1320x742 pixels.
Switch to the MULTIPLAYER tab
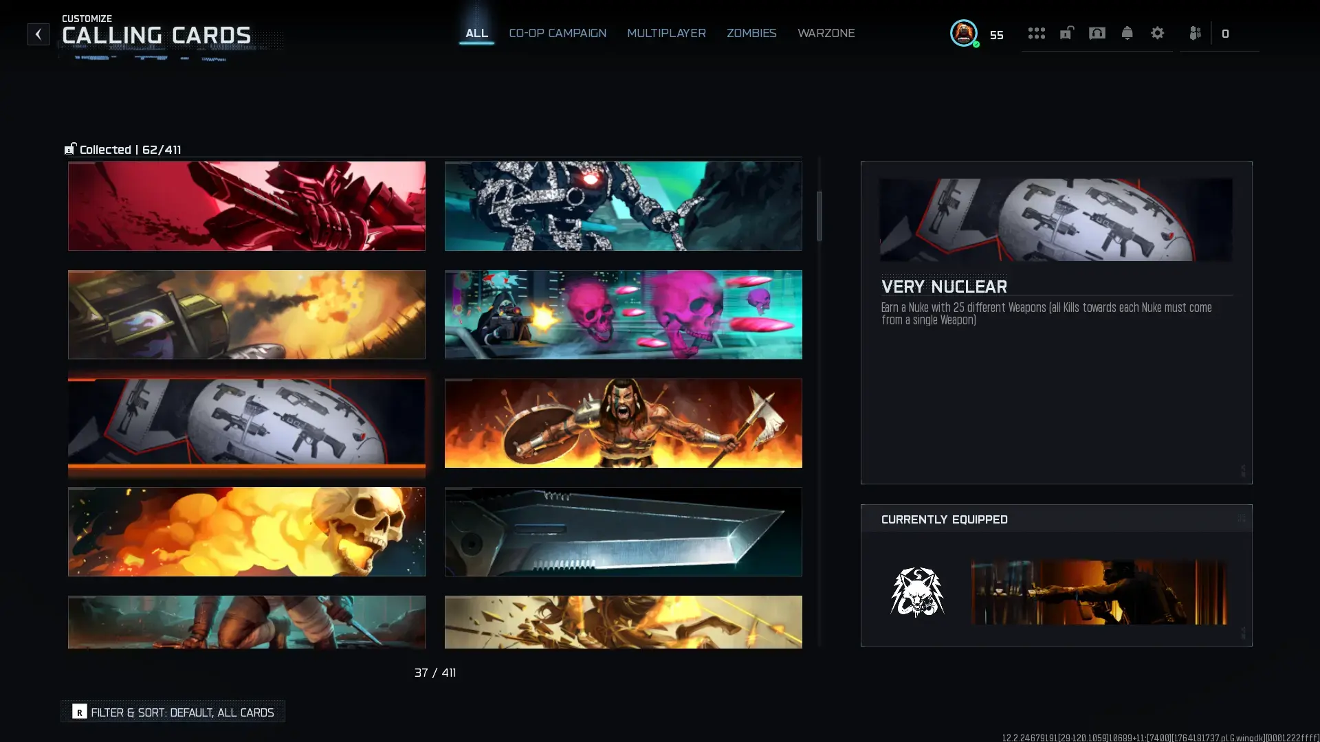[665, 33]
